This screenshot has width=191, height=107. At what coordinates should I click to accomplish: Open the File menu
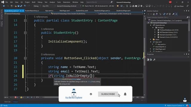[7, 2]
